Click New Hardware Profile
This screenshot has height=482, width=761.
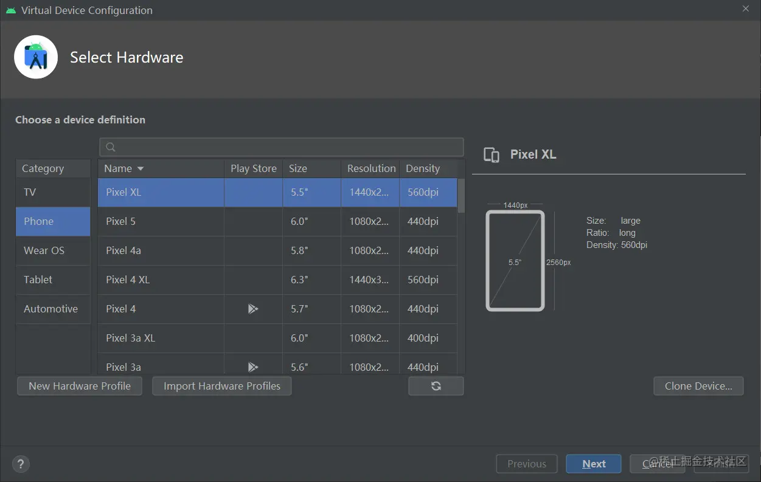pyautogui.click(x=79, y=385)
